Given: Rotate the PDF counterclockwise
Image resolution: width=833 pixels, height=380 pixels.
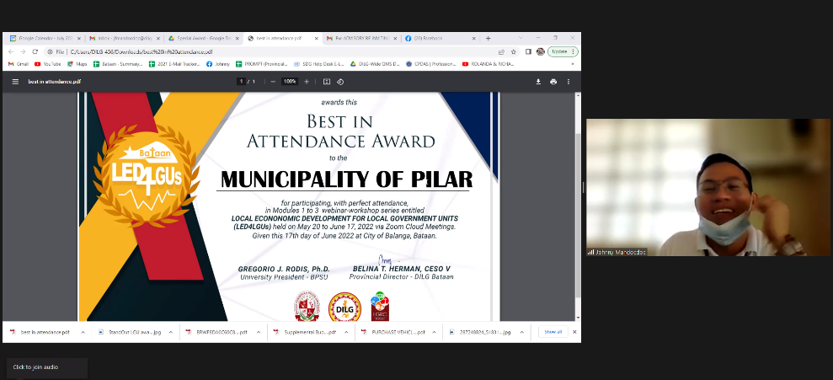Looking at the screenshot, I should (340, 82).
